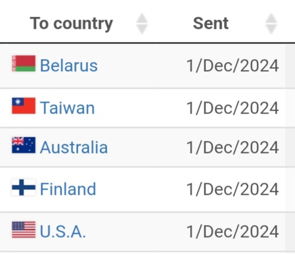Image resolution: width=295 pixels, height=254 pixels.
Task: Select the U.S.A. row sent date
Action: [232, 231]
